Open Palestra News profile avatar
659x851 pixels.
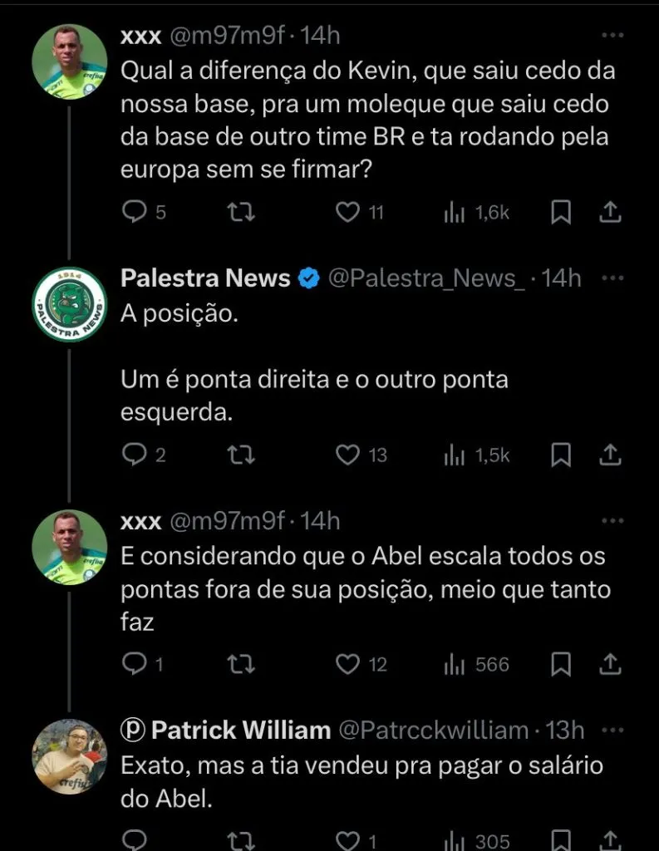(x=69, y=304)
